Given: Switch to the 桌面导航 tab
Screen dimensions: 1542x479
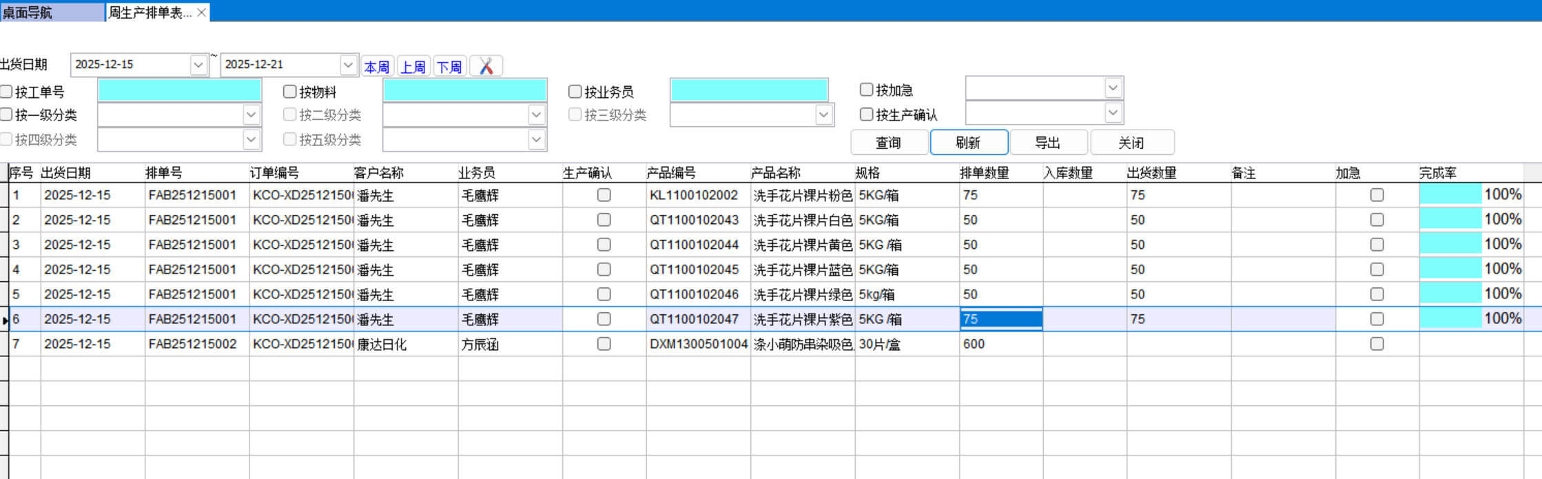Looking at the screenshot, I should coord(52,12).
